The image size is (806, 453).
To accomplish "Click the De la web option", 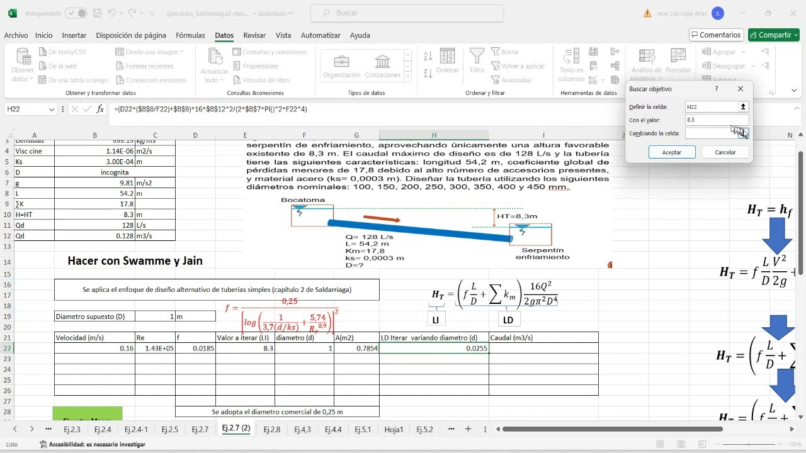I will (57, 66).
